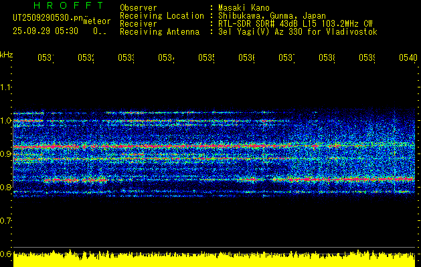
Task: Click the 0.9 kHz axis label
Action: coord(5,154)
